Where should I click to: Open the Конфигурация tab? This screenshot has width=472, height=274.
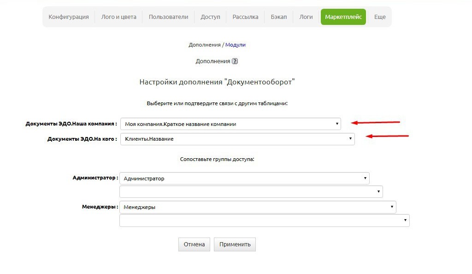69,17
